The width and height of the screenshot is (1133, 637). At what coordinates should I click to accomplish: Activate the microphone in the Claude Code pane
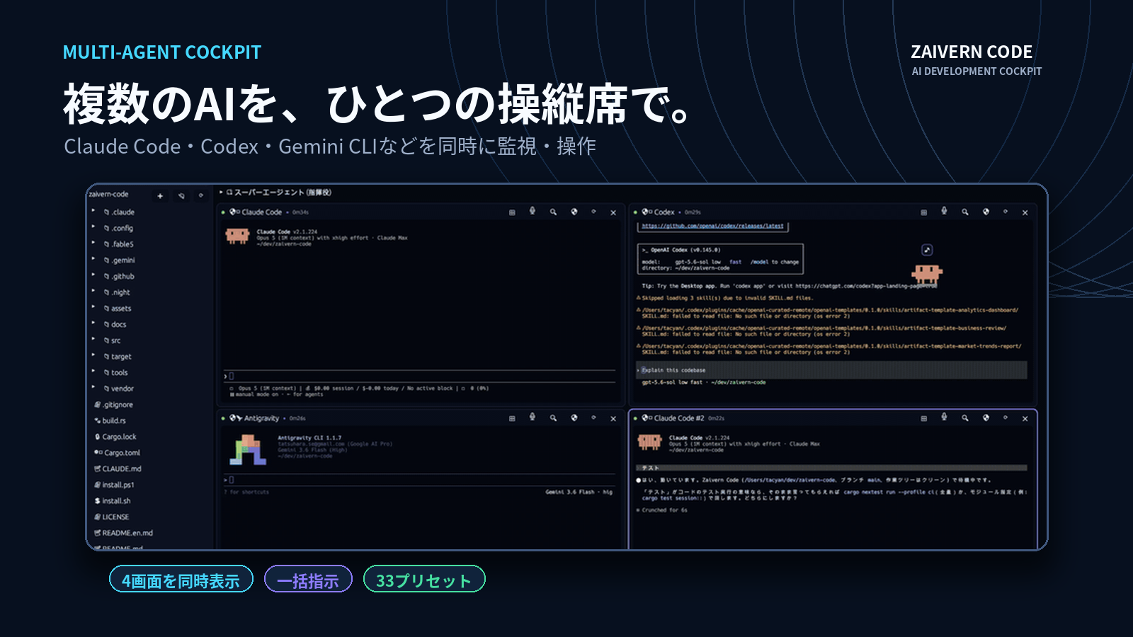[533, 212]
